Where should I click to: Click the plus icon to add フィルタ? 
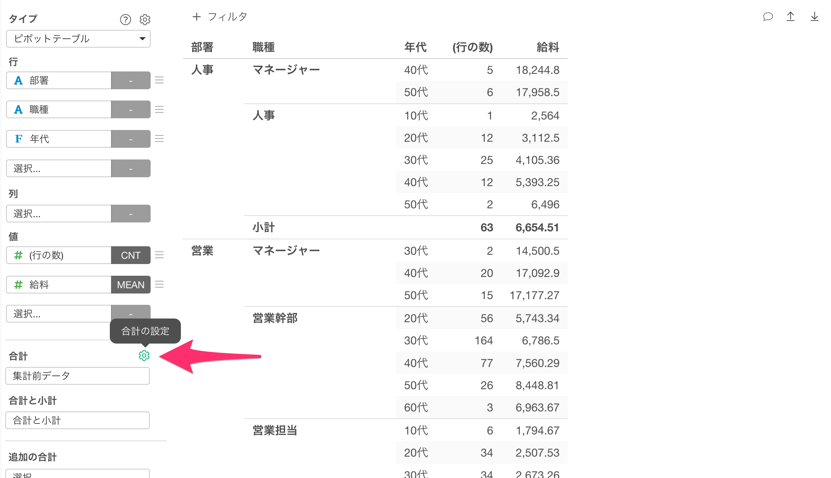click(x=197, y=17)
